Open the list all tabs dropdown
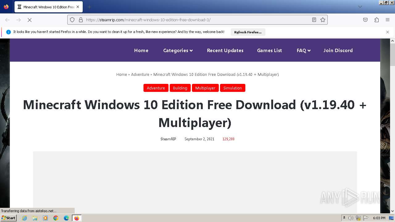 pos(360,7)
